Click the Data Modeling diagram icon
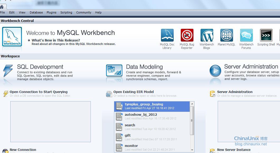Image resolution: width=280 pixels, height=153 pixels. 114,71
